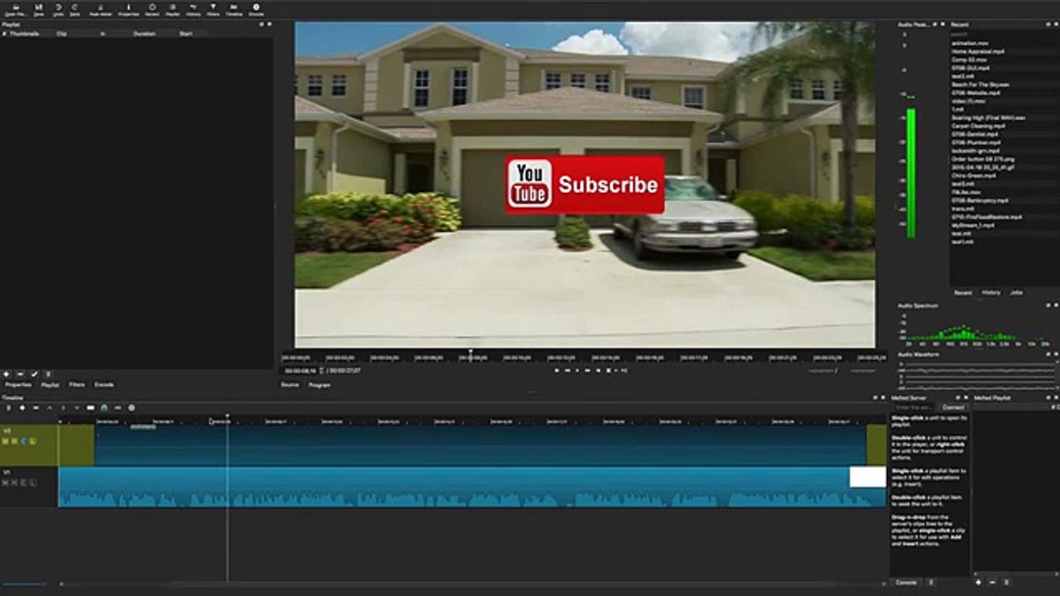Open the timeline menu icon
The image size is (1060, 596).
point(8,407)
